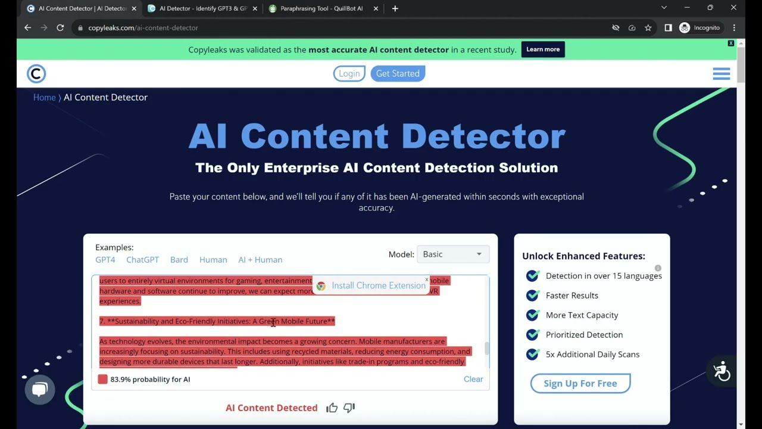Click the Prioritized Detection checkmark icon
Viewport: 762px width, 429px height.
(533, 334)
